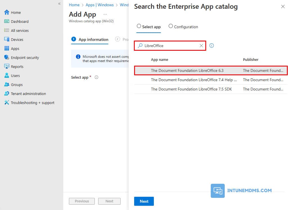
Task: Click the greyed Next button in Add App
Action: [109, 201]
